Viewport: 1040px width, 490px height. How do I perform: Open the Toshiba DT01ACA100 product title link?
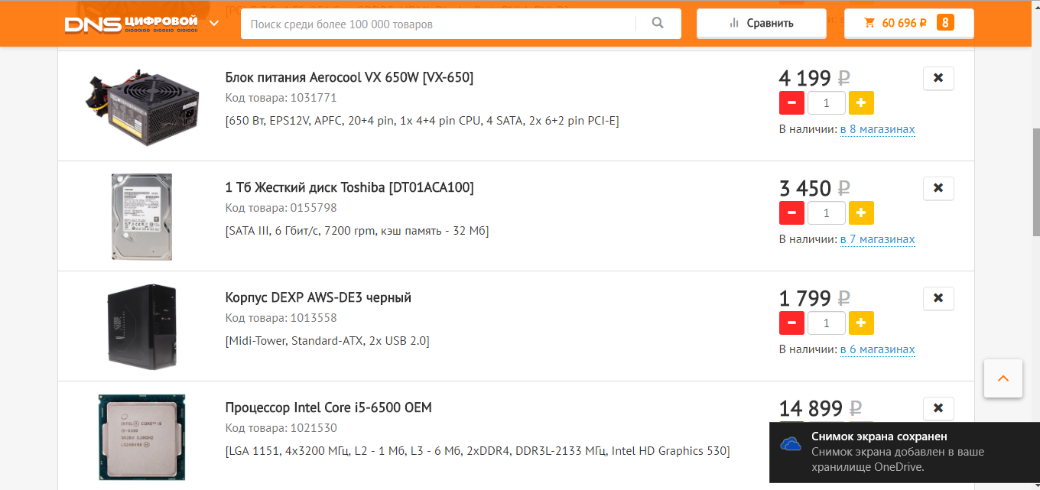349,187
